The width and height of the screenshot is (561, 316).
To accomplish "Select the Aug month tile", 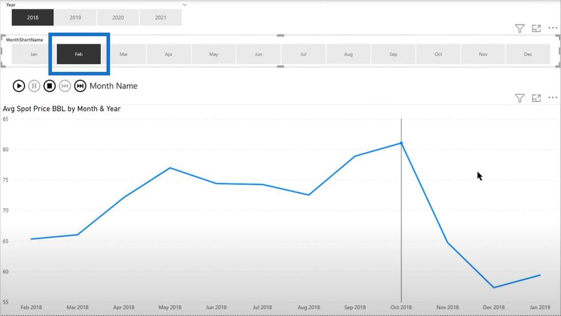I will 348,54.
